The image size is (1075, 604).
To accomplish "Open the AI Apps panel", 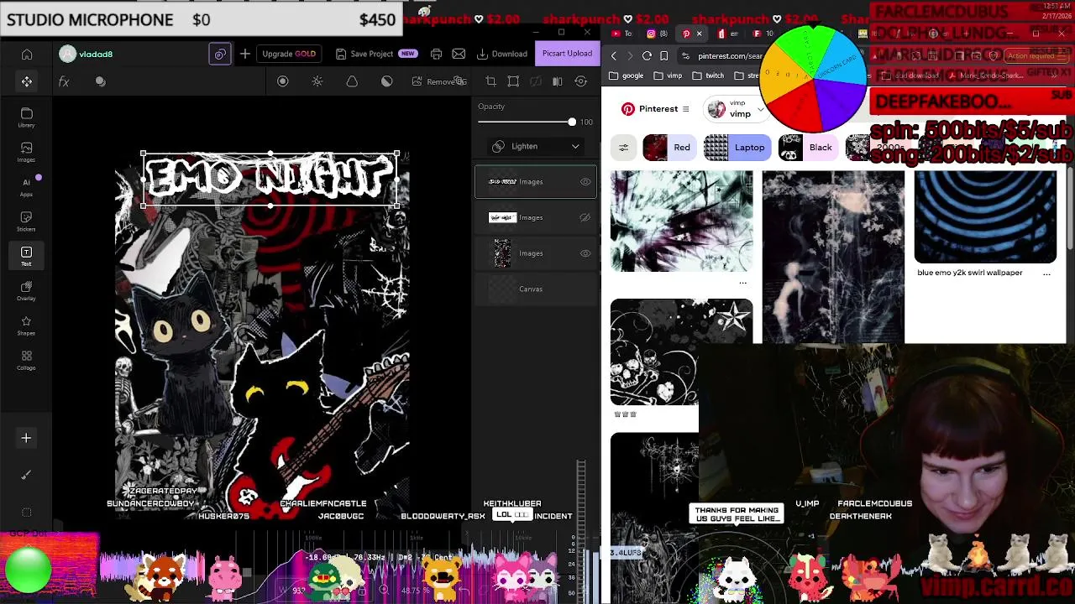I will tap(27, 187).
